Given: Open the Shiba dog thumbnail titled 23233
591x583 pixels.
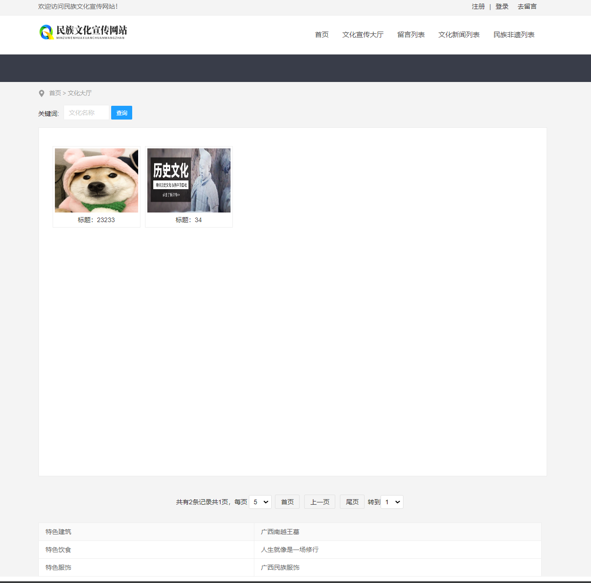Looking at the screenshot, I should point(97,180).
